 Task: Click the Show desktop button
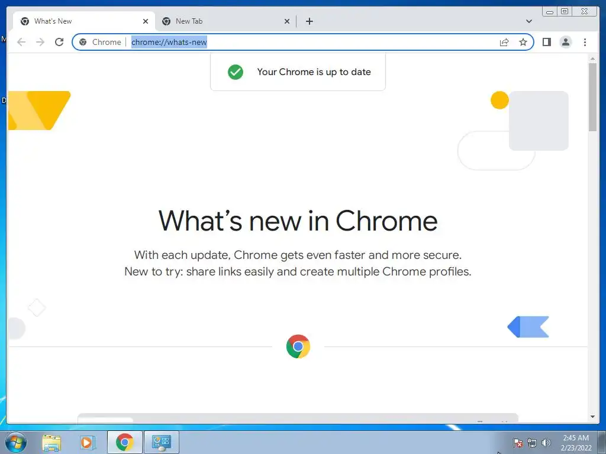pos(602,442)
